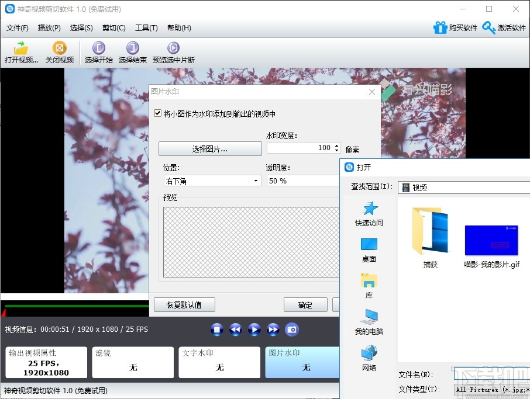
Task: Click the camera snapshot icon
Action: [291, 329]
